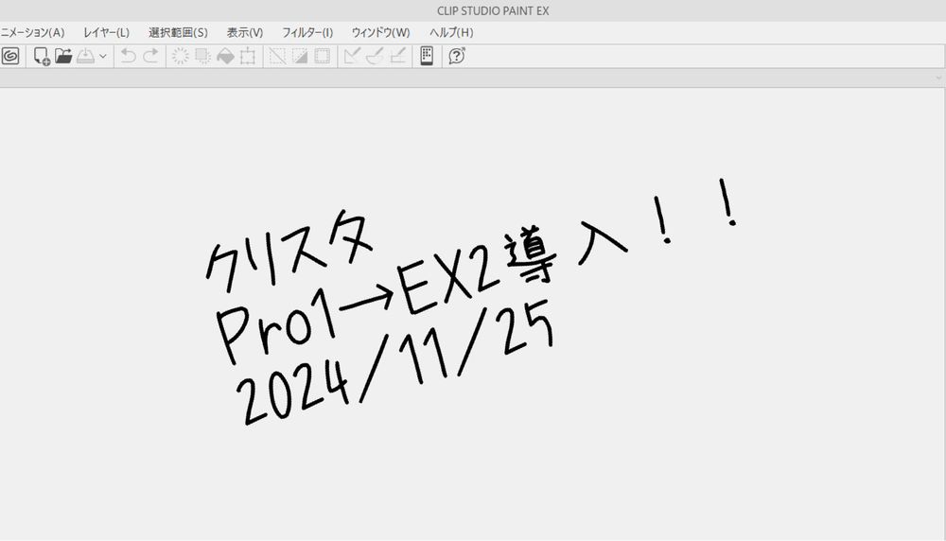Click the Deselect icon
This screenshot has width=946, height=541.
point(277,56)
